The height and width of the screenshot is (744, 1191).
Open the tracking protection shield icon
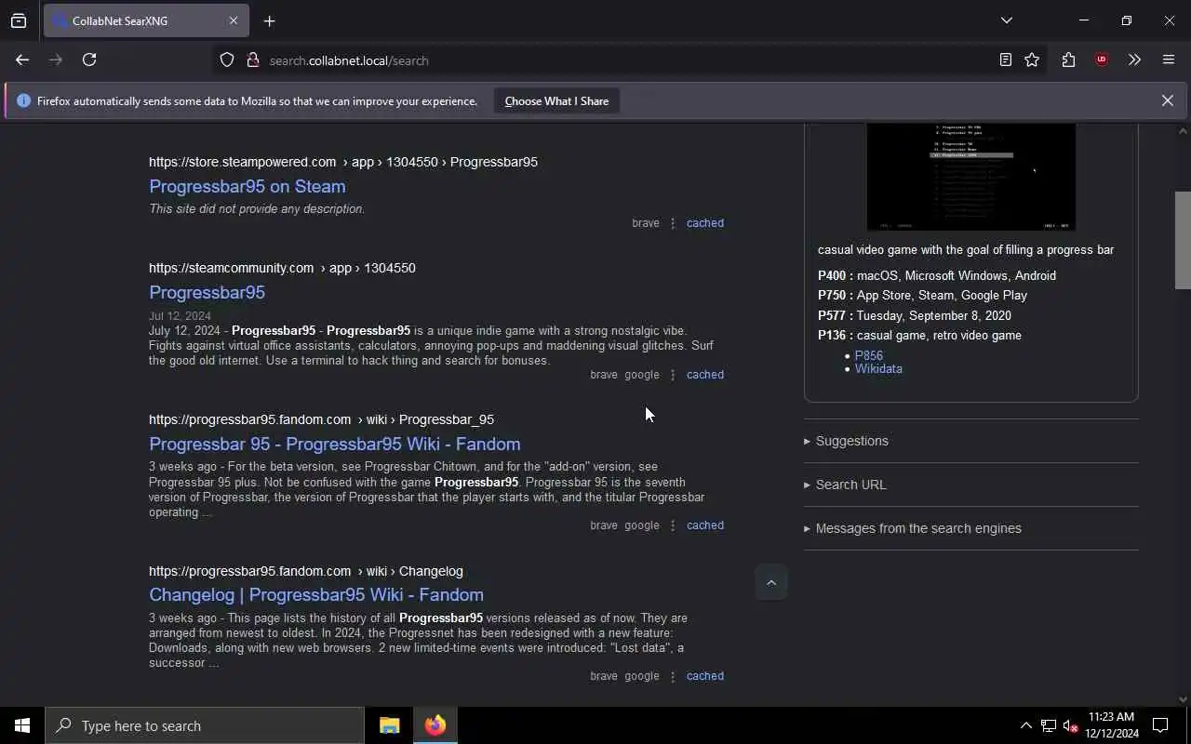click(x=227, y=60)
